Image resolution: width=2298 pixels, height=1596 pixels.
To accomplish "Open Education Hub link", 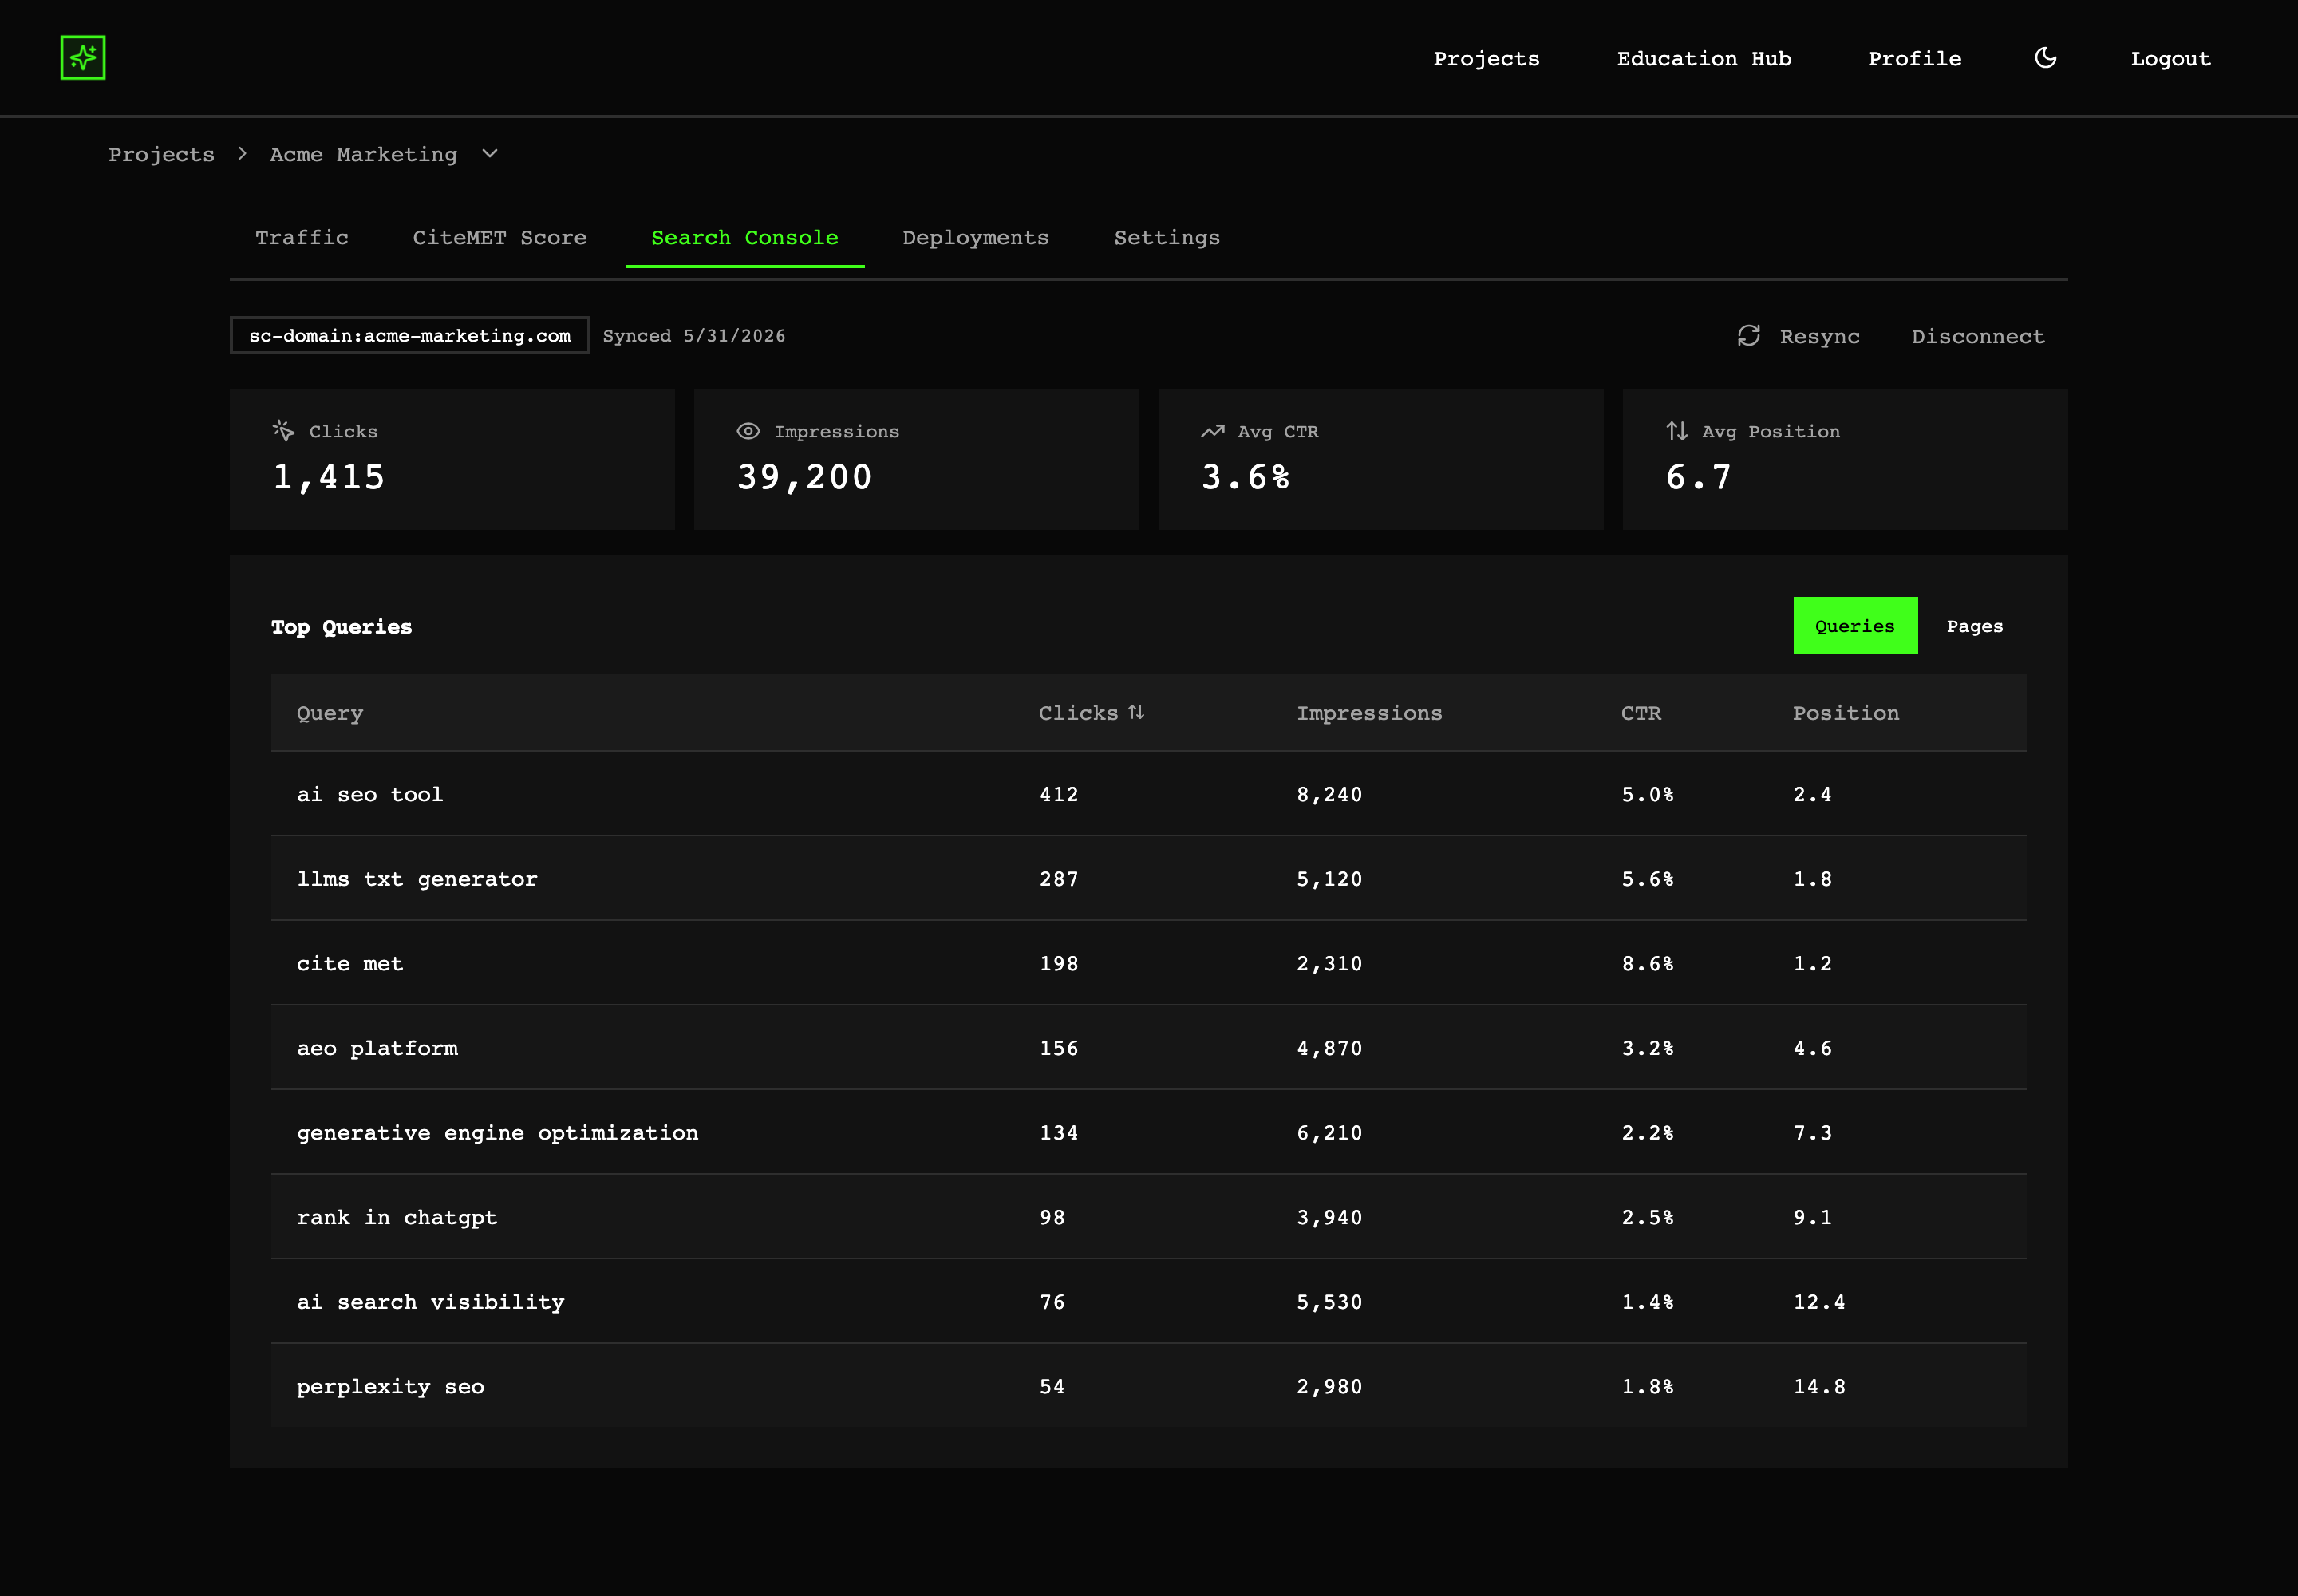I will pos(1704,59).
